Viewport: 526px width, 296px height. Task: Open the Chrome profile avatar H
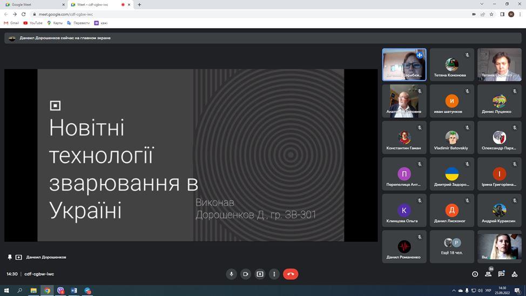click(x=511, y=14)
